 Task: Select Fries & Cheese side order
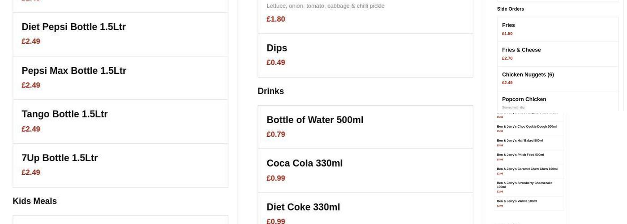click(x=558, y=54)
